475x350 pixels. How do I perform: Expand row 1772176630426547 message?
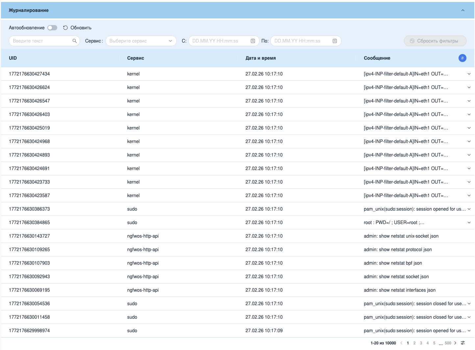tap(469, 101)
